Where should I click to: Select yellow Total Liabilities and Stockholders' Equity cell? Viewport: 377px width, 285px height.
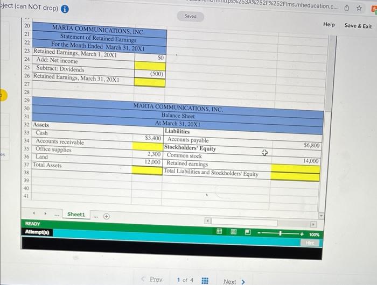295,176
